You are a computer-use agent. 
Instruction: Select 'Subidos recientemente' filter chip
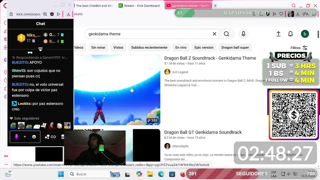coord(149,47)
